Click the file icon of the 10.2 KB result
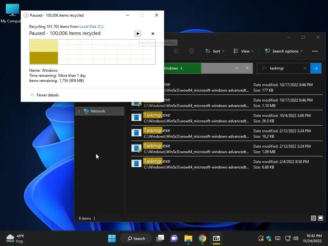328x246 pixels. point(136,133)
